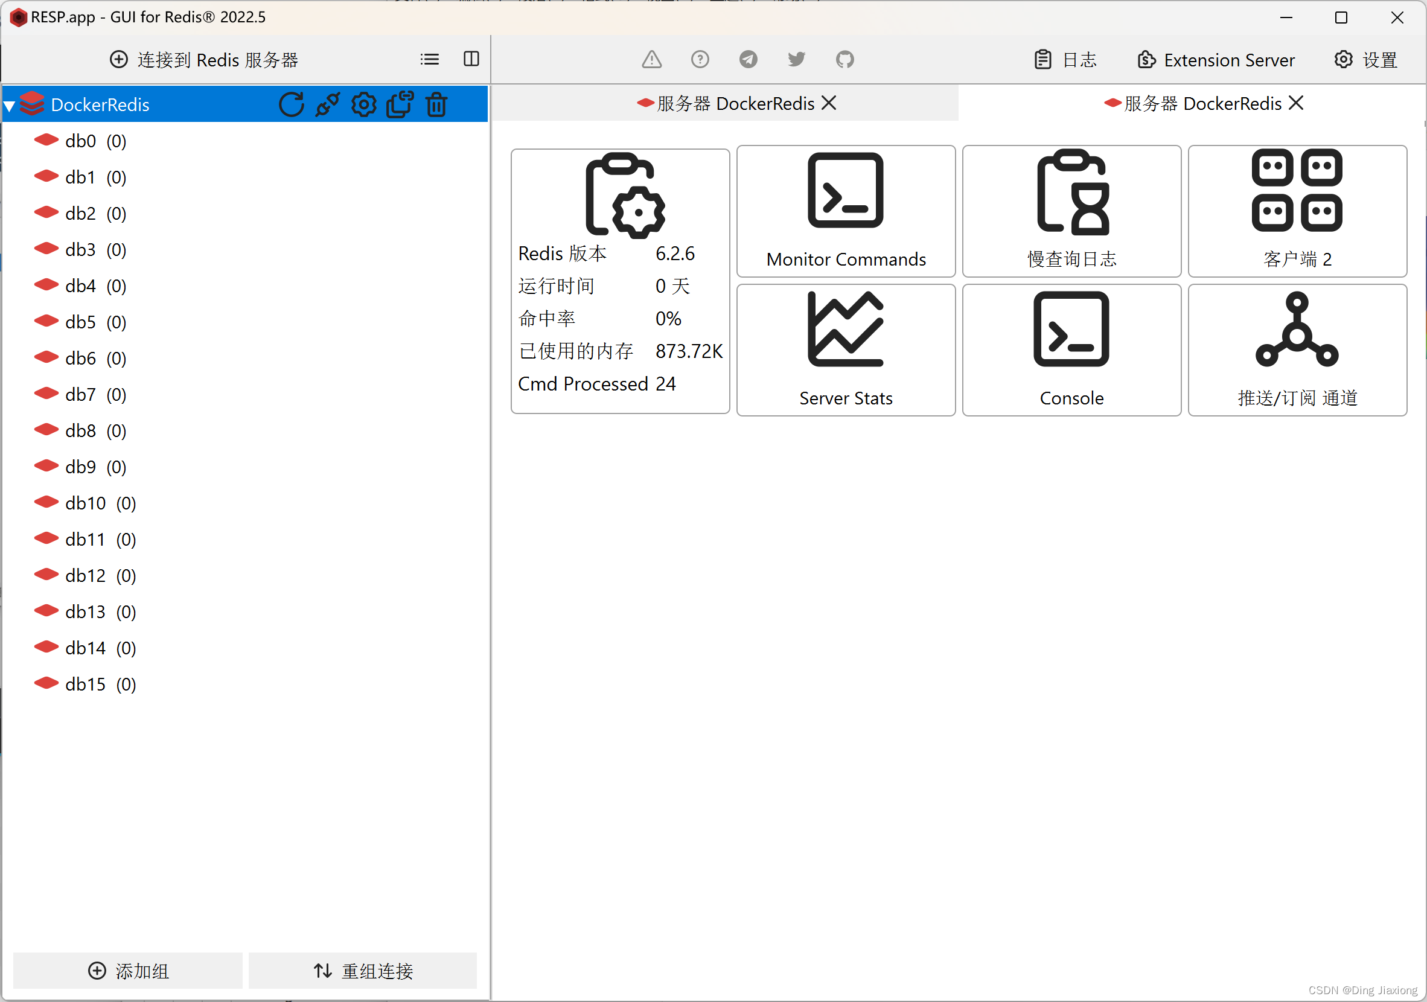Select database db3
1427x1002 pixels.
click(x=245, y=249)
